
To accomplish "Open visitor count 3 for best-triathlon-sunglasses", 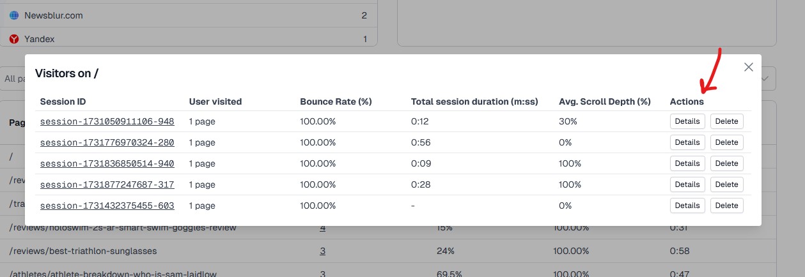I will click(x=323, y=251).
